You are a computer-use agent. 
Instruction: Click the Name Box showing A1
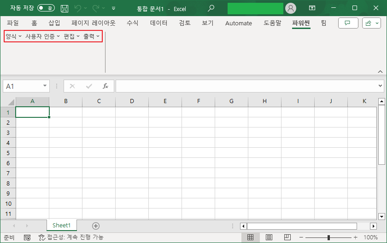pyautogui.click(x=22, y=86)
